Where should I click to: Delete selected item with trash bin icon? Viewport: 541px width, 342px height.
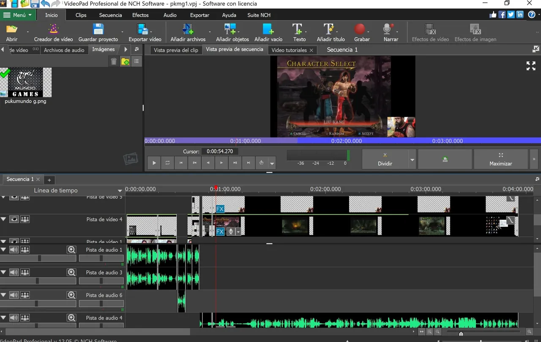tap(114, 62)
